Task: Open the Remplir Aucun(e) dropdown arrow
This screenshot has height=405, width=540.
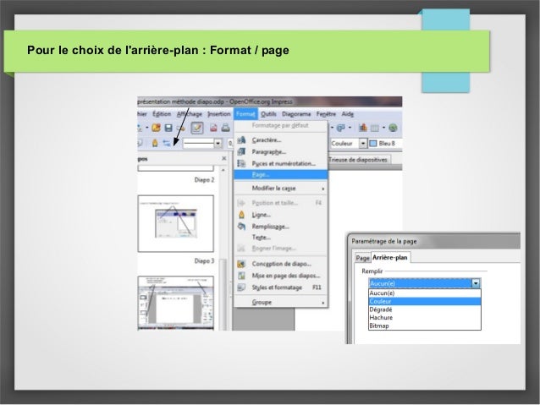Action: coord(476,283)
